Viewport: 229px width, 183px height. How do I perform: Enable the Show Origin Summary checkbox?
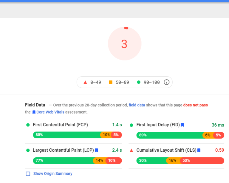pos(28,174)
